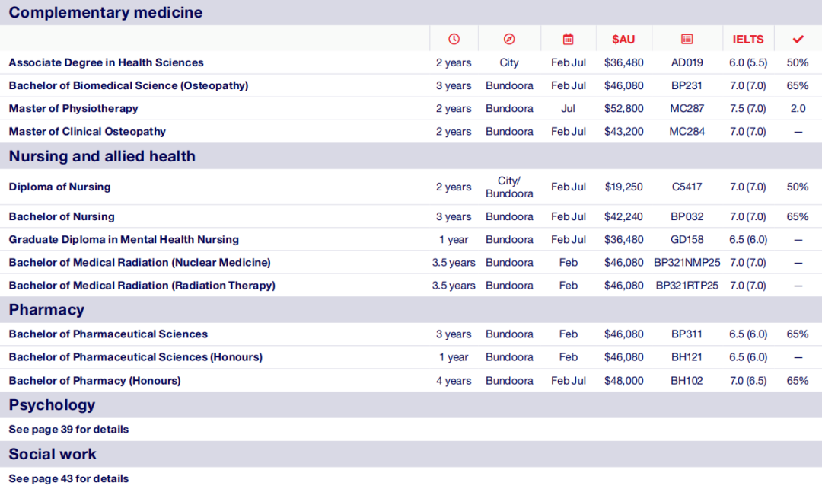
Task: Click program code BP032
Action: pyautogui.click(x=687, y=216)
